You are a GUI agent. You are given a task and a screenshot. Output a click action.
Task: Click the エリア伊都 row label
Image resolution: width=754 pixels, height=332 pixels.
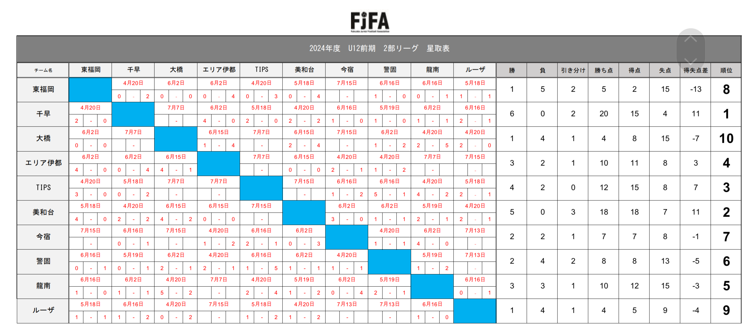point(43,163)
